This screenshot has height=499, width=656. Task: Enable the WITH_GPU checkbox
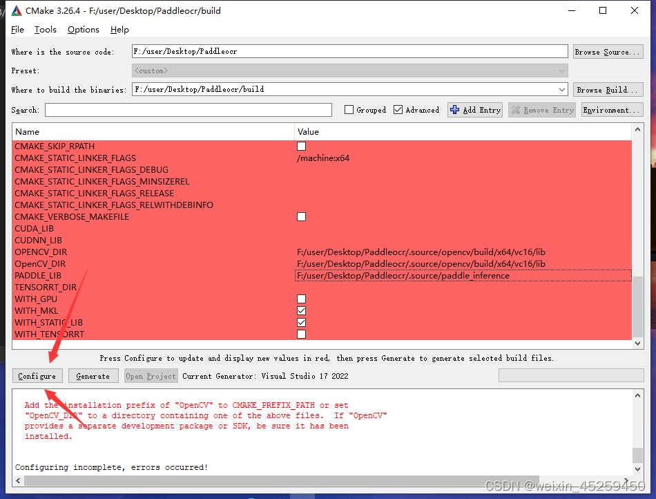click(301, 299)
